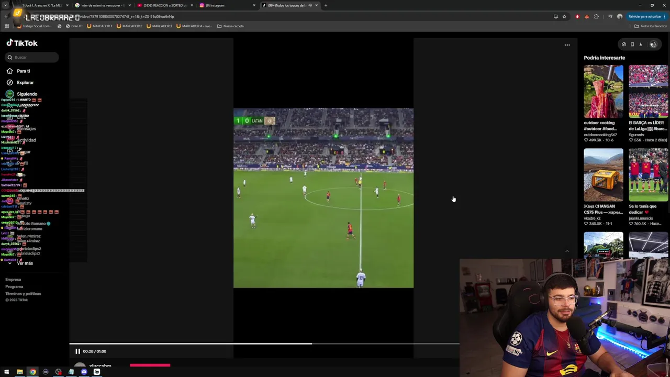670x377 pixels.
Task: Open the Chrome profile avatar
Action: [x=620, y=16]
